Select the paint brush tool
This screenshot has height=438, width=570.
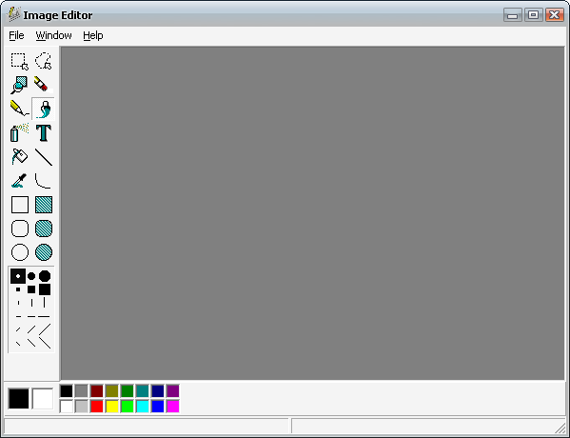(43, 109)
